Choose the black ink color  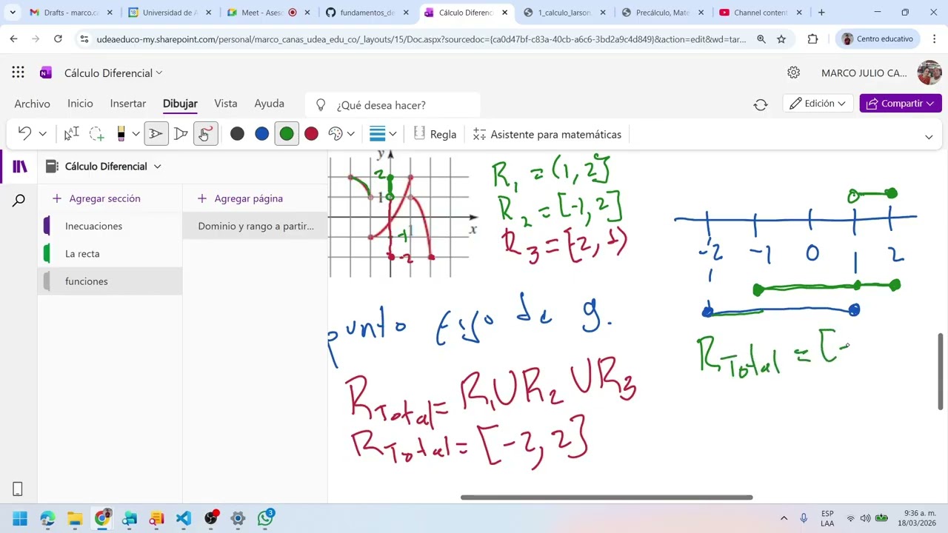[237, 134]
